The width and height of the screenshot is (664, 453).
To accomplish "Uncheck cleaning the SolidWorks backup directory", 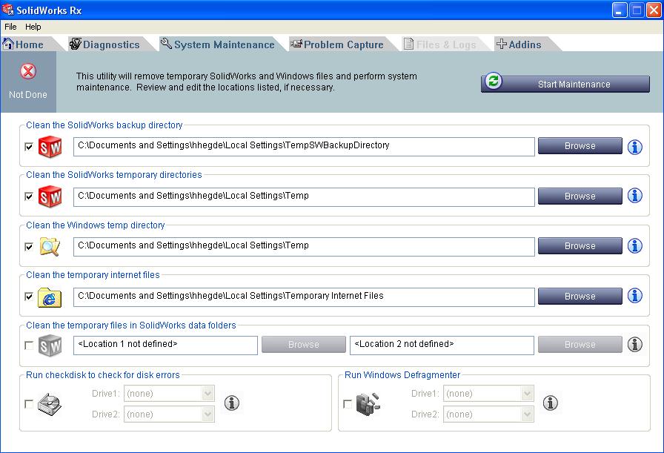I will (x=27, y=145).
